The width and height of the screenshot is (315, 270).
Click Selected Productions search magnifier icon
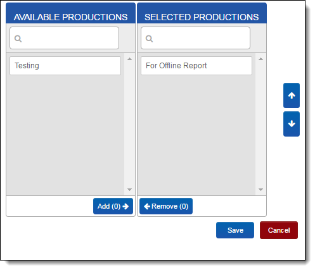149,39
